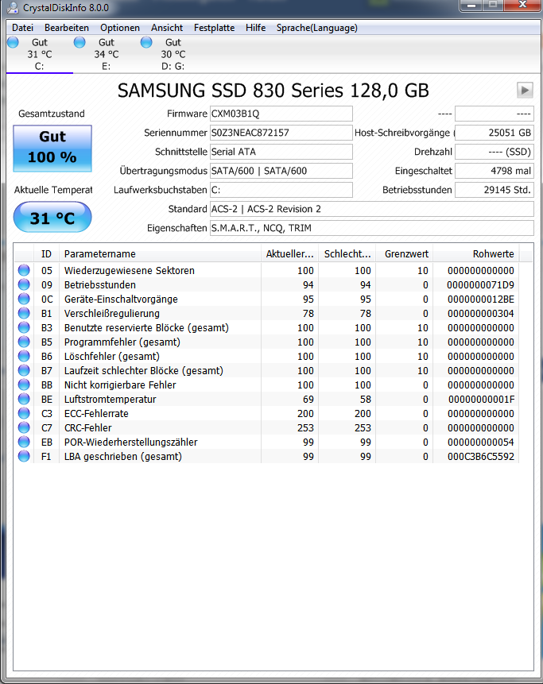Click 'POR-Wiederherstellungszähler' parameter text
Image resolution: width=543 pixels, height=684 pixels.
(131, 442)
